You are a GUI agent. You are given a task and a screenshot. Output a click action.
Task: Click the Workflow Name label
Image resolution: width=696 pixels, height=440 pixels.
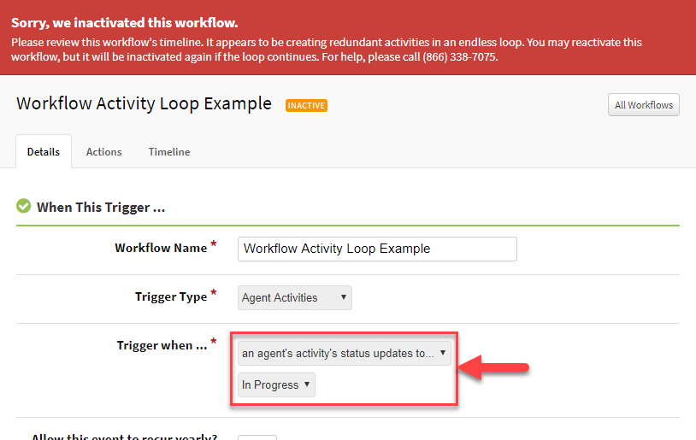(x=161, y=248)
